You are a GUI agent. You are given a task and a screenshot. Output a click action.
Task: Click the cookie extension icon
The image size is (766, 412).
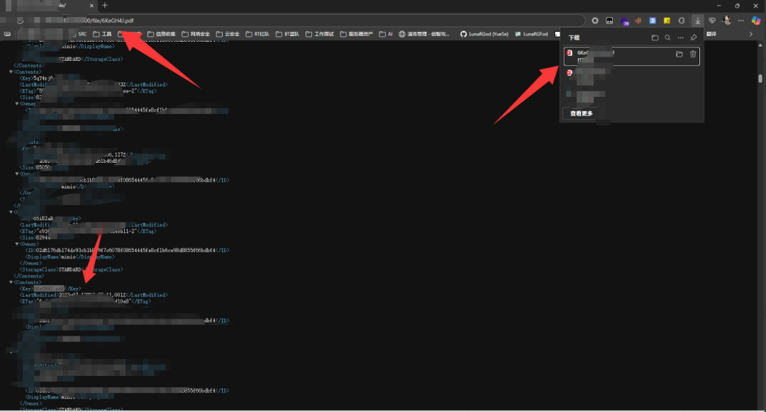point(638,21)
